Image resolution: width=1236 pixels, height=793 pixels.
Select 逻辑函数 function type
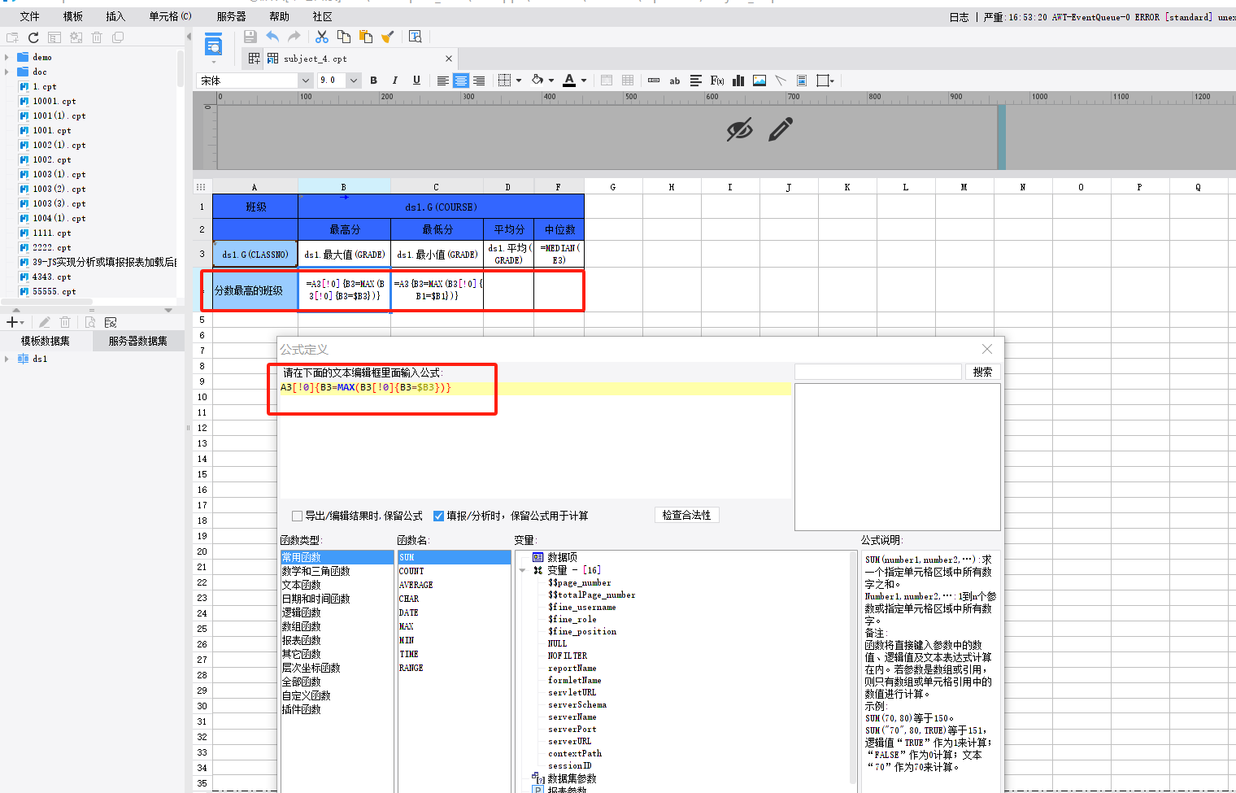(x=301, y=612)
